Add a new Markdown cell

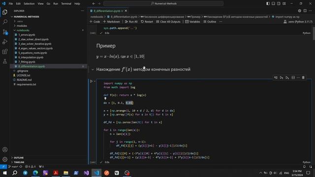point(112,22)
